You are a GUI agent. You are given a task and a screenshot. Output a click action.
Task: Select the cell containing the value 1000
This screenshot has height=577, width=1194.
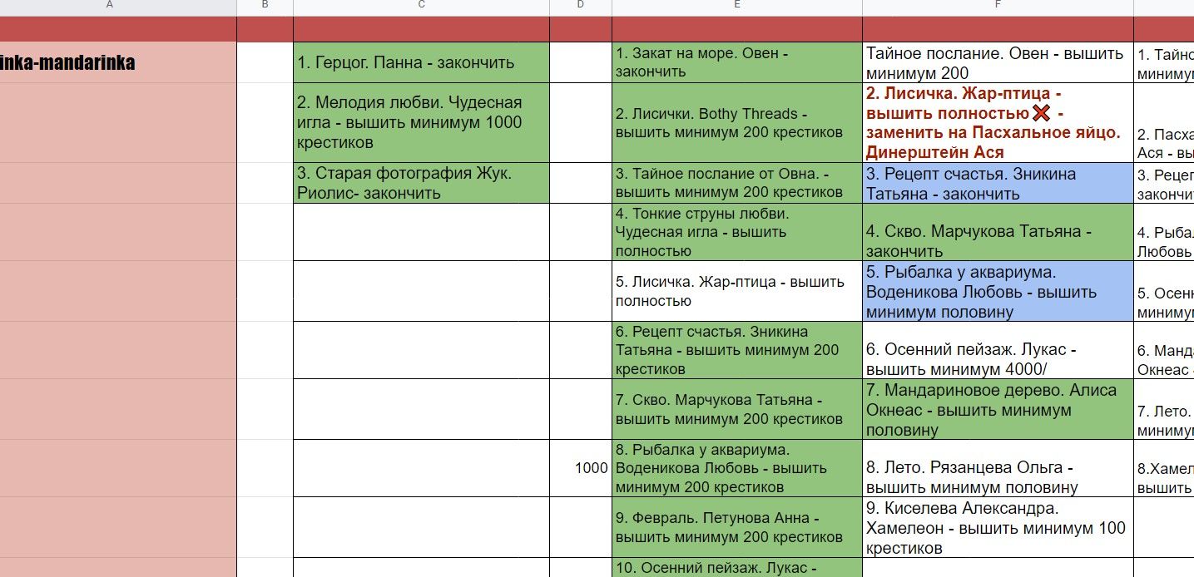click(x=580, y=468)
